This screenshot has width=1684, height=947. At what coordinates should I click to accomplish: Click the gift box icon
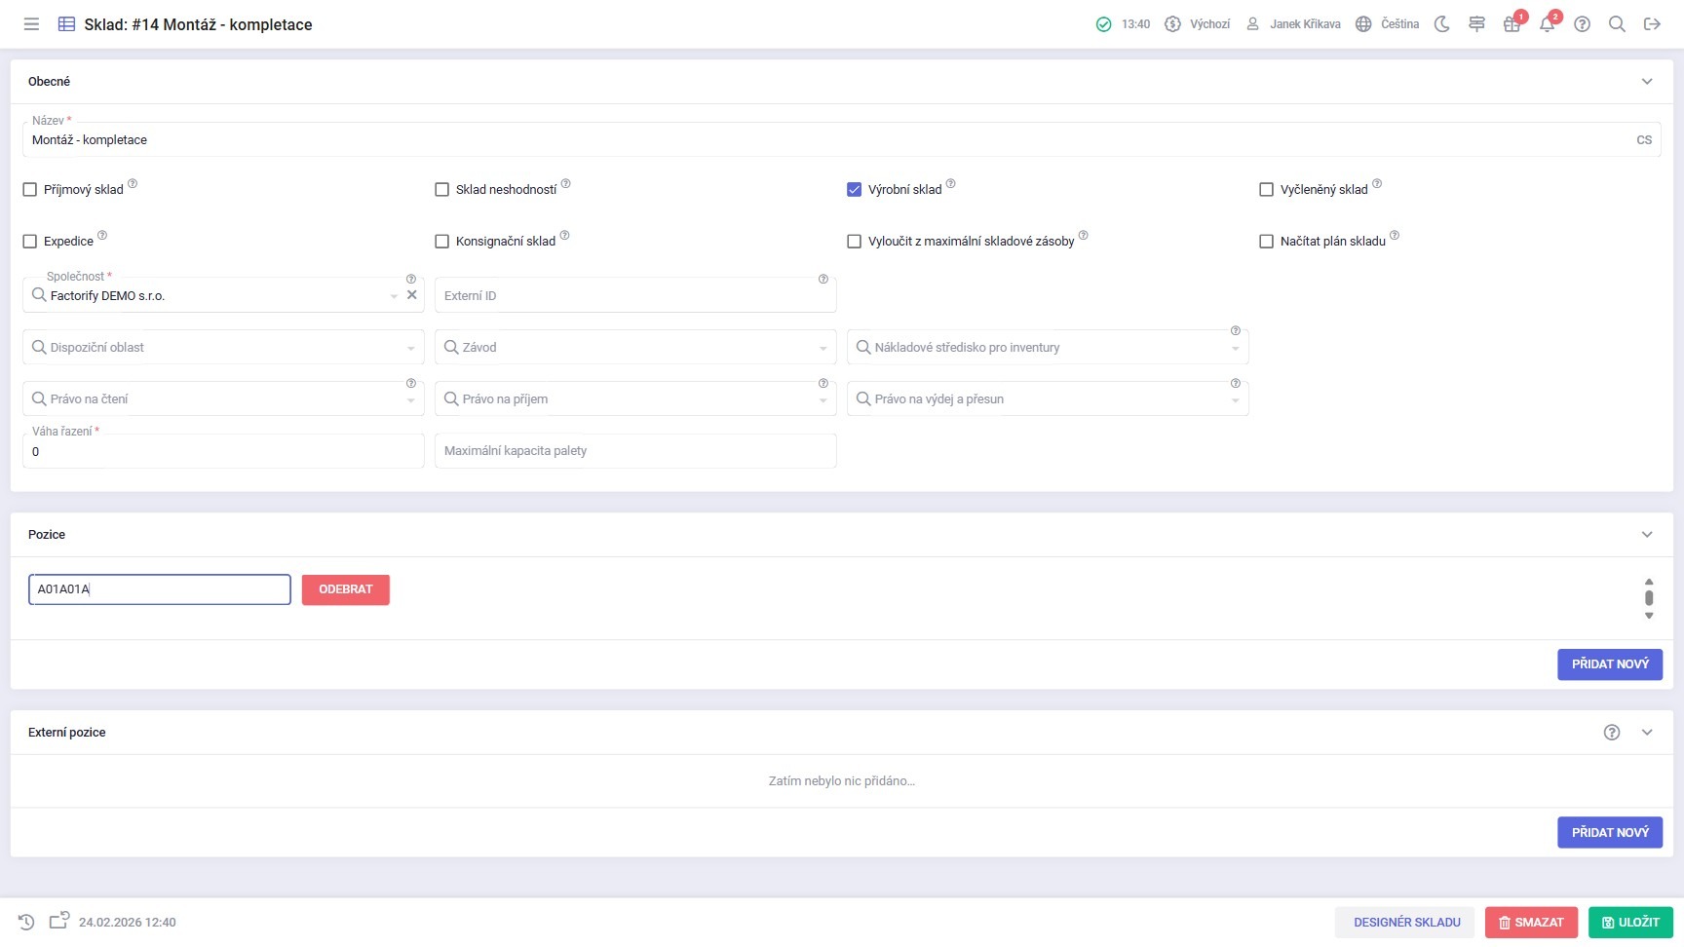pos(1512,24)
